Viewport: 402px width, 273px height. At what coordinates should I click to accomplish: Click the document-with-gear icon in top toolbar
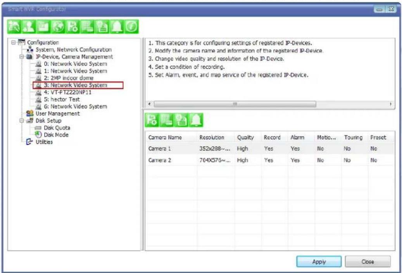pyautogui.click(x=73, y=27)
